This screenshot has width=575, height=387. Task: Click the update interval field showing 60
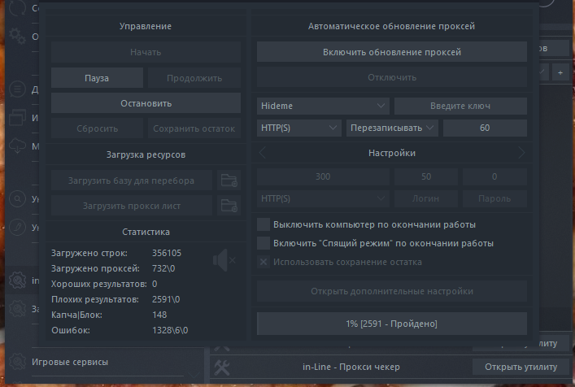pyautogui.click(x=485, y=128)
